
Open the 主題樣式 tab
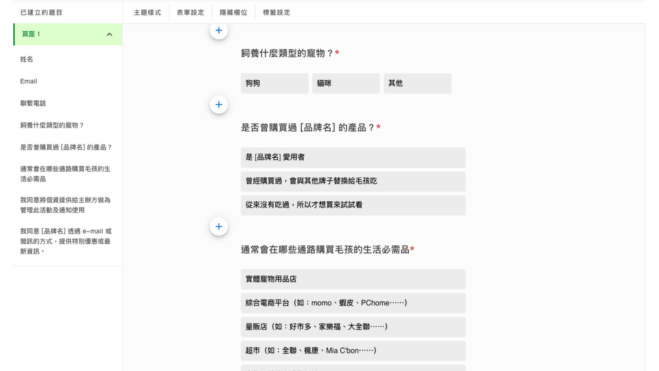[147, 13]
